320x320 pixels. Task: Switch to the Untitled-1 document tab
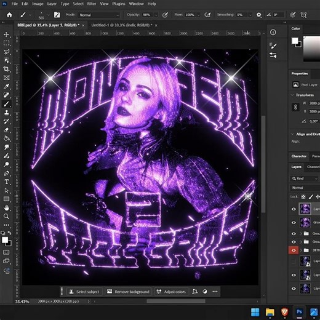[x=122, y=25]
